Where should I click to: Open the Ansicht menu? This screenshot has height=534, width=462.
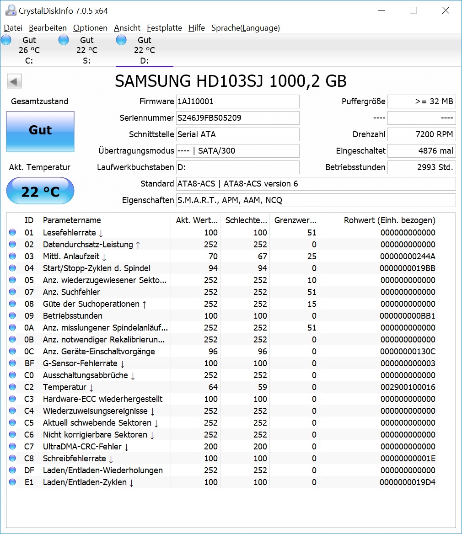pos(127,28)
